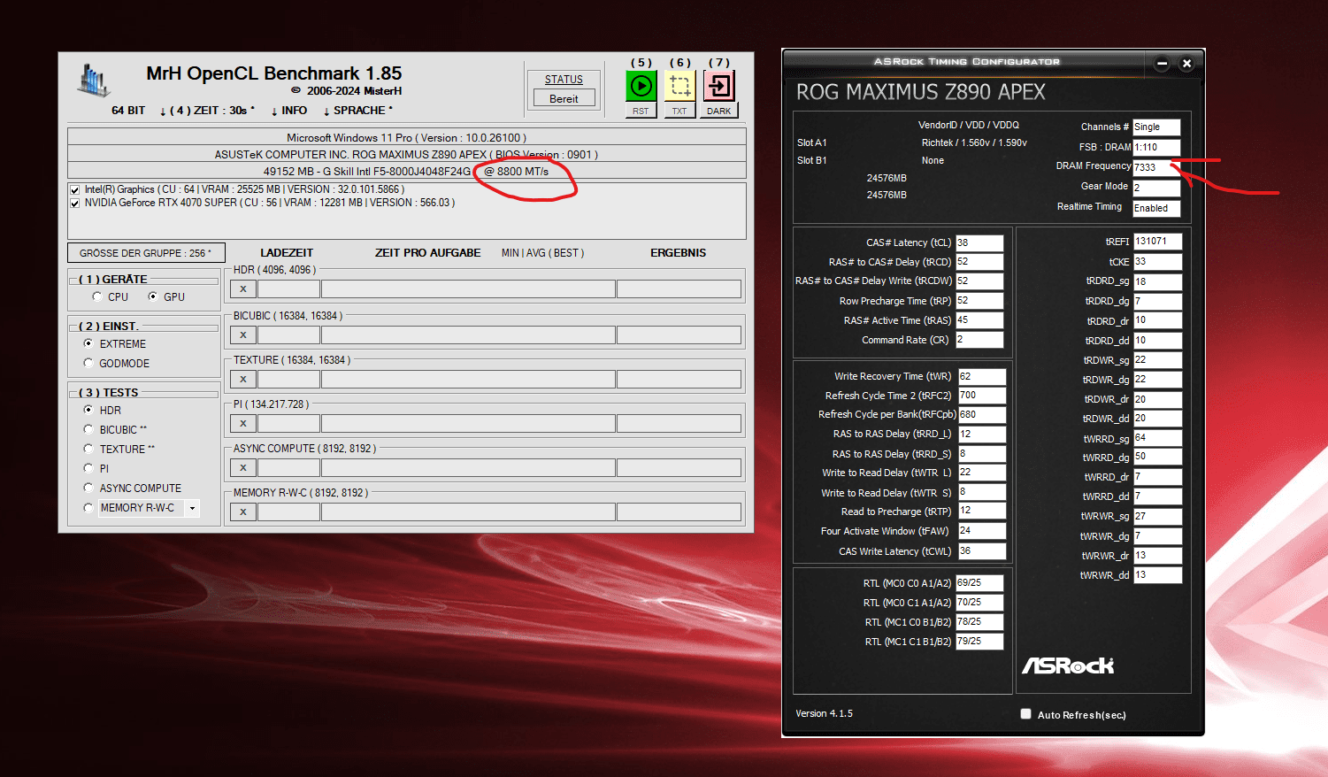The image size is (1328, 777).
Task: Click the Realtime Timing Enabled field
Action: 1156,208
